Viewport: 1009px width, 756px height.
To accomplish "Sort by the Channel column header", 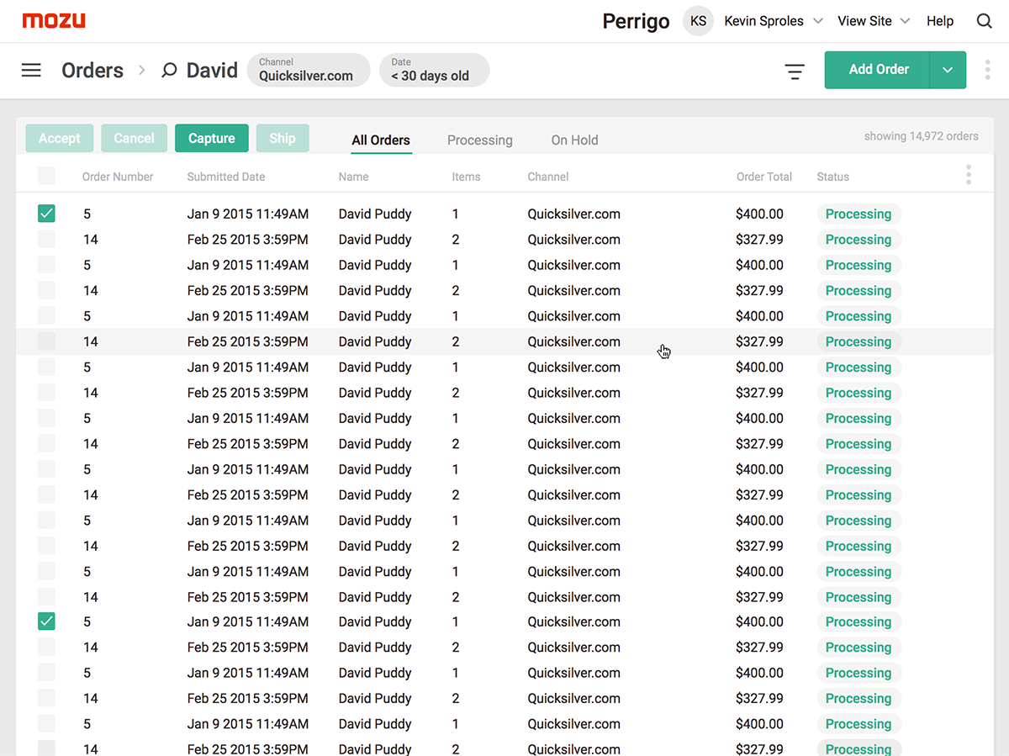I will point(548,177).
